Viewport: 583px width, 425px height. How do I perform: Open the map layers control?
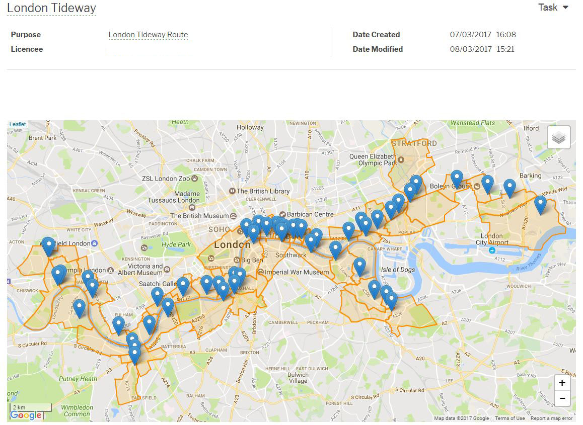pyautogui.click(x=559, y=137)
